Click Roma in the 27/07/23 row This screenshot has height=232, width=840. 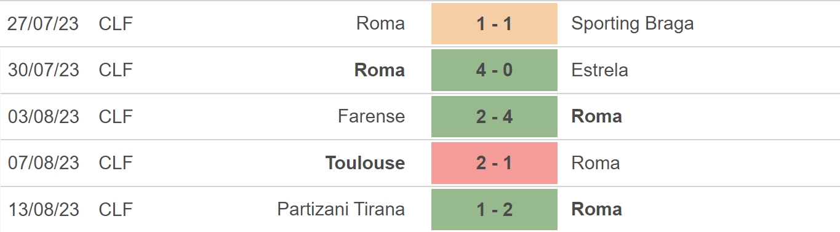381,23
